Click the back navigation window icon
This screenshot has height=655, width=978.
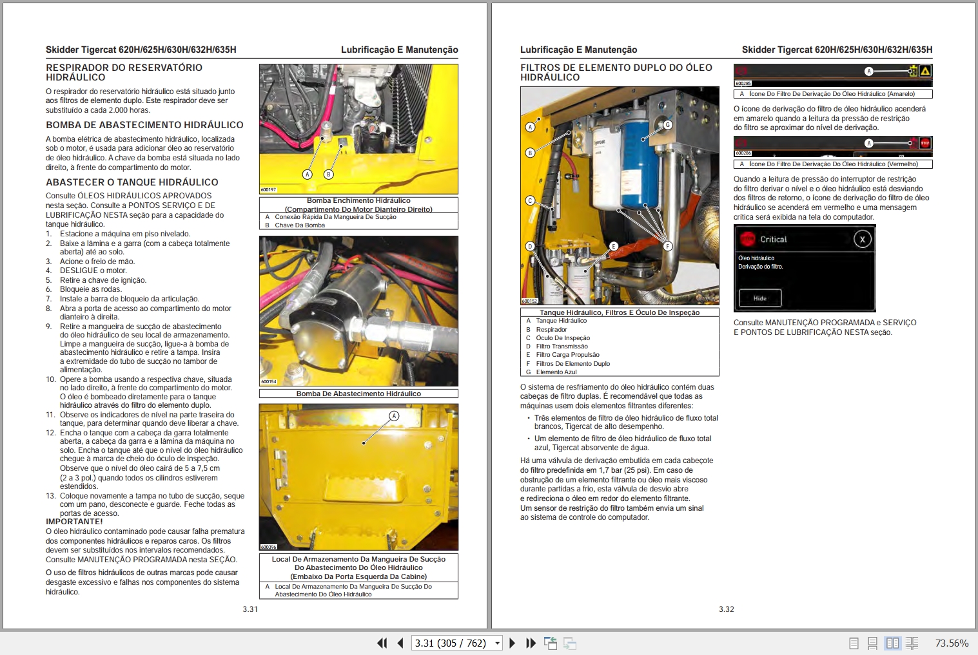[x=551, y=643]
